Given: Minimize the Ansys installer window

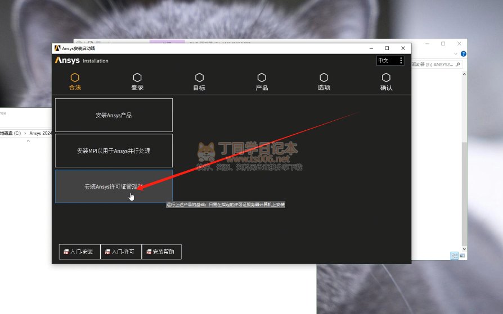Looking at the screenshot, I should click(371, 48).
